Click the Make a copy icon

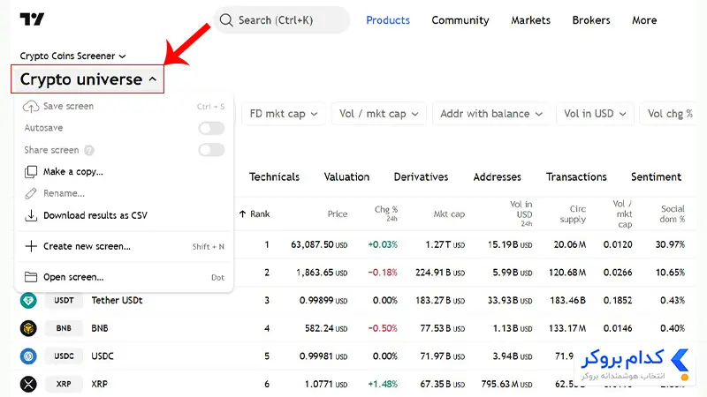point(31,172)
